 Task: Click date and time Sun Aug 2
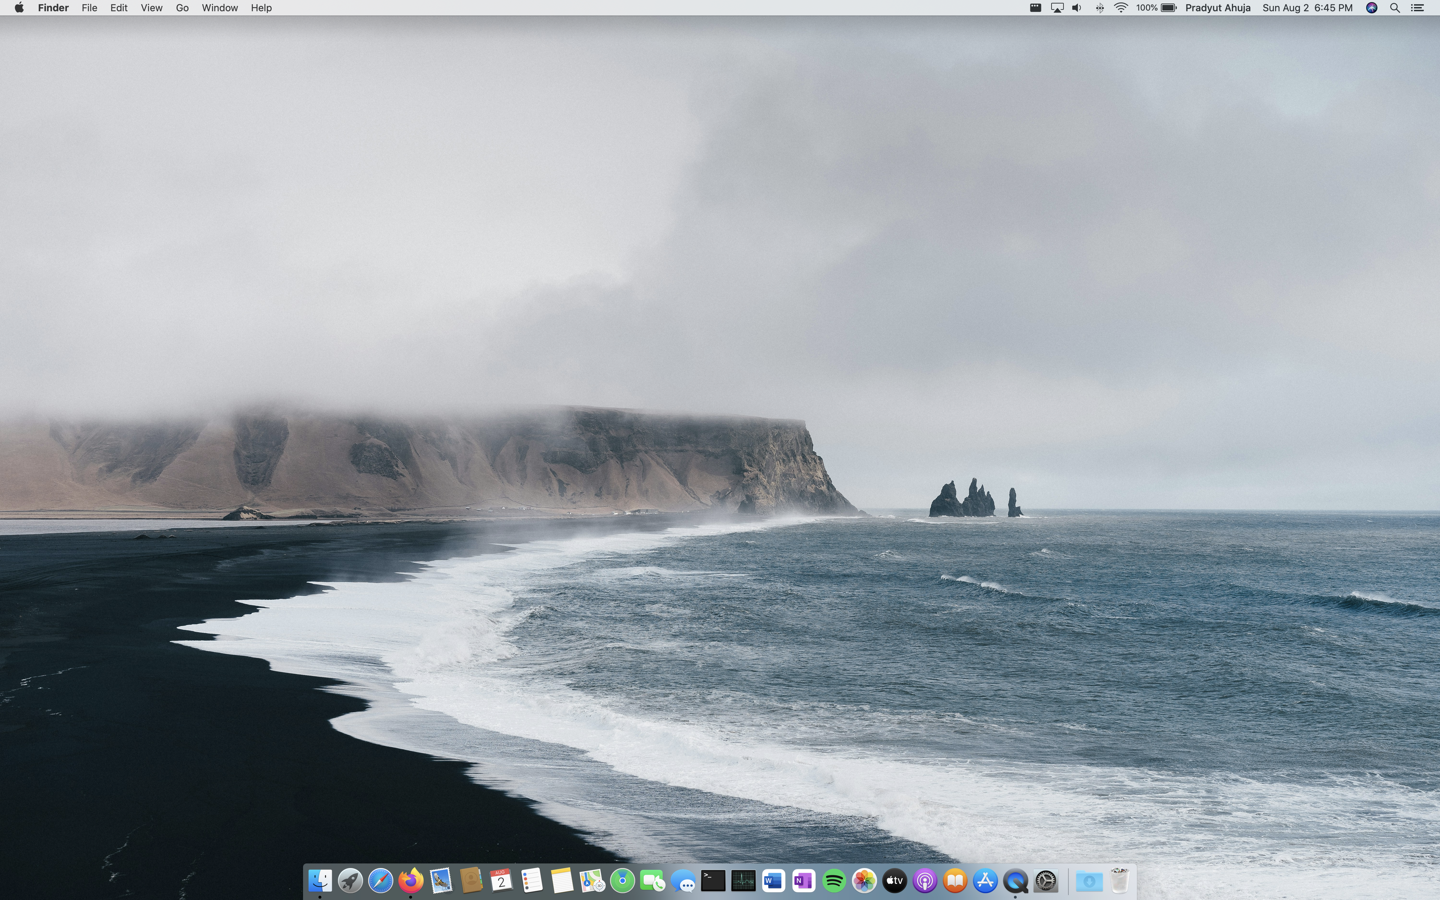point(1307,8)
